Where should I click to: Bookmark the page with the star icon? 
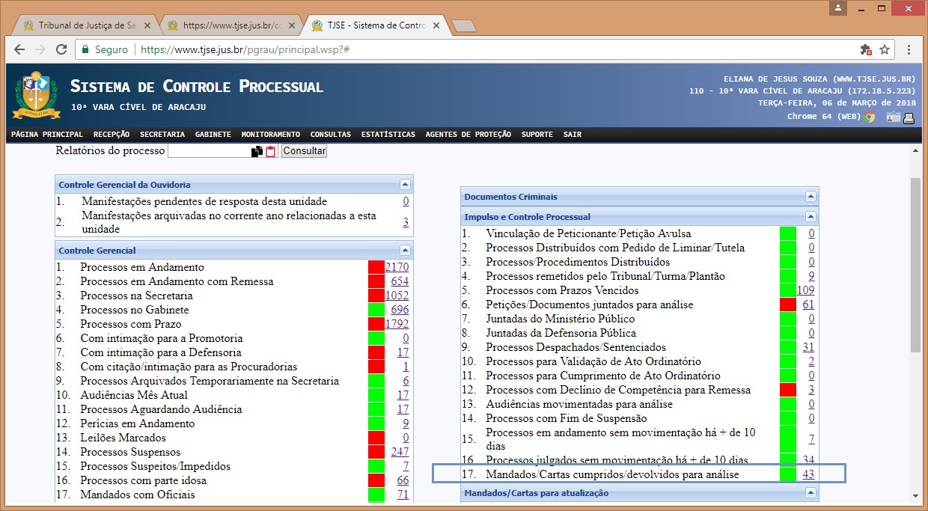click(885, 49)
